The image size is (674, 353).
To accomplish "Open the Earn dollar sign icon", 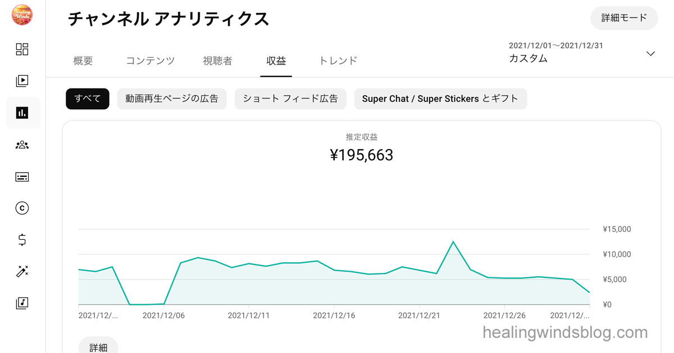I will point(22,240).
